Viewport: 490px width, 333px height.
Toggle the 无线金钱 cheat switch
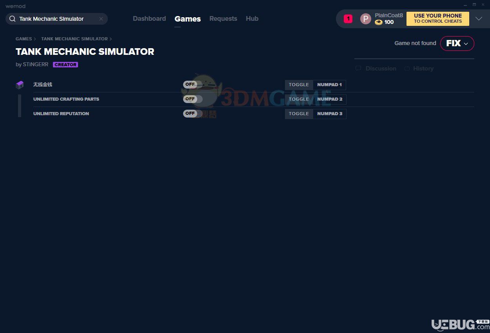tap(193, 85)
